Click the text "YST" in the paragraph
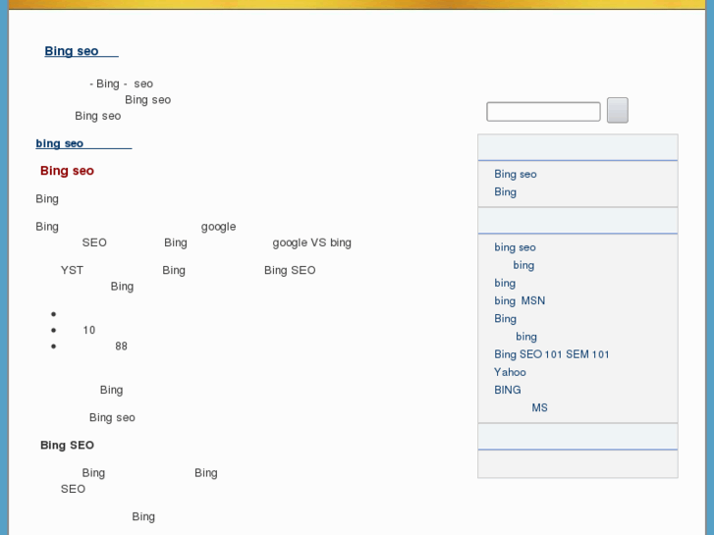This screenshot has width=714, height=535. coord(72,270)
